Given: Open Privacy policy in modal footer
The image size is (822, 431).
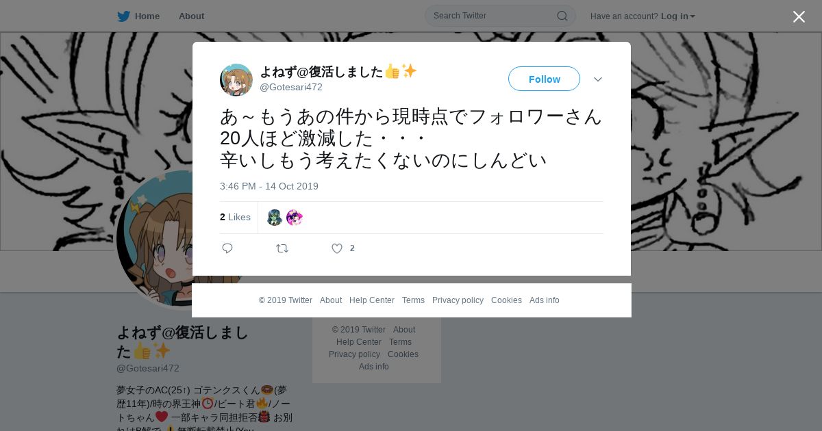Looking at the screenshot, I should coord(458,300).
